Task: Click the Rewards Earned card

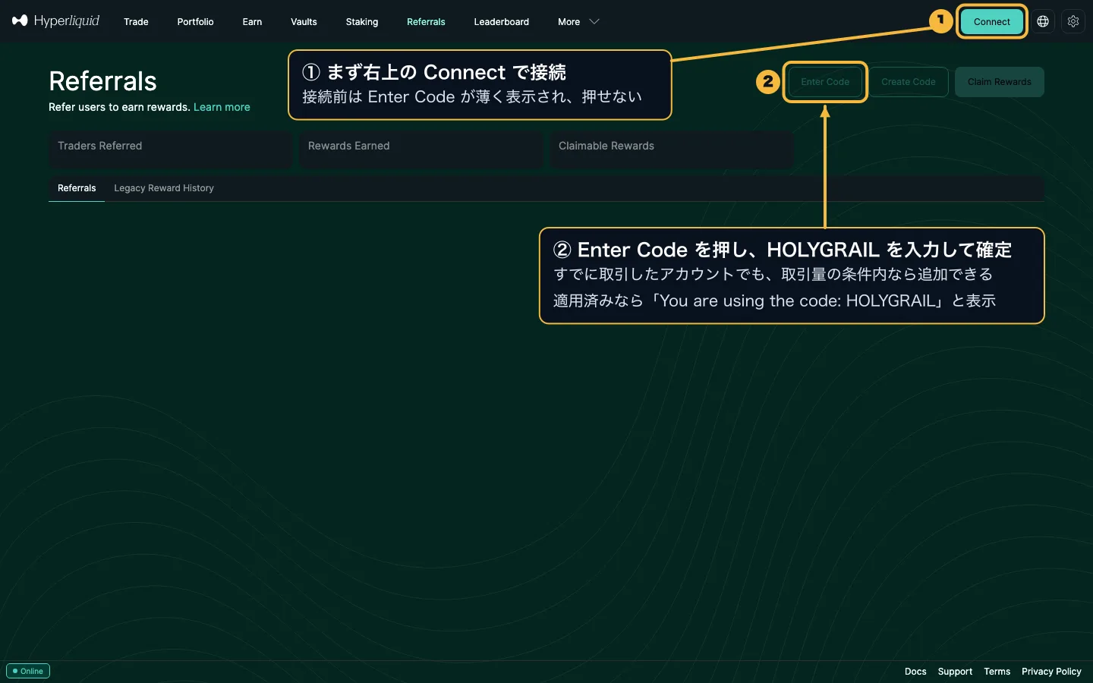Action: (x=421, y=150)
